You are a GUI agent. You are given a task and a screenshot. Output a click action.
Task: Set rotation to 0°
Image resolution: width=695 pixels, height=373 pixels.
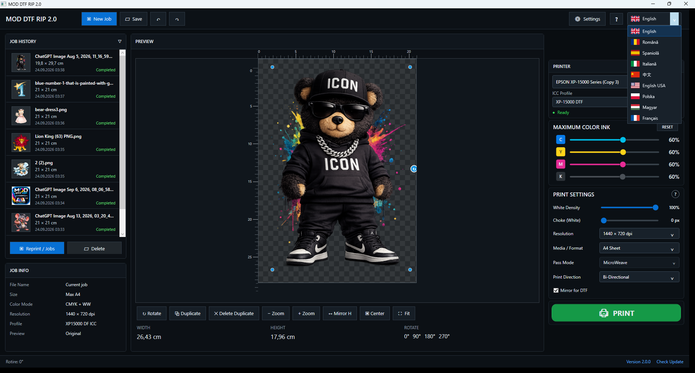point(407,336)
